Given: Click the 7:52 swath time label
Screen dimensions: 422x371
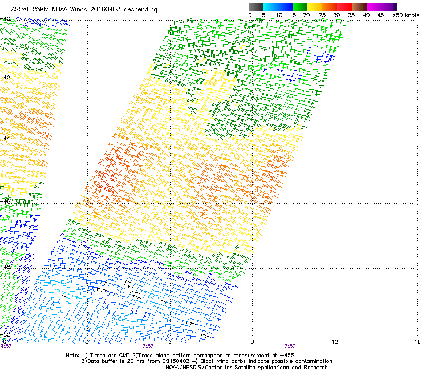Looking at the screenshot, I should (x=290, y=346).
